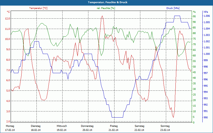Click the '90' humidity axis value
This screenshot has width=213, height=133.
(194, 22)
